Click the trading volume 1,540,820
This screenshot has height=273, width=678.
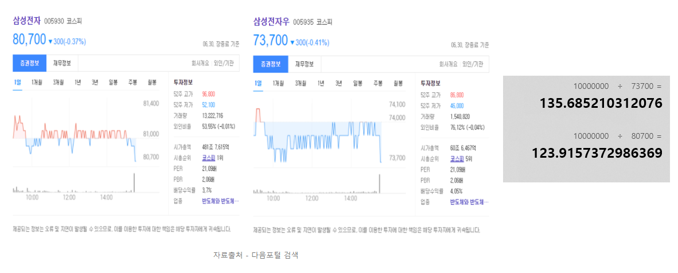[460, 116]
